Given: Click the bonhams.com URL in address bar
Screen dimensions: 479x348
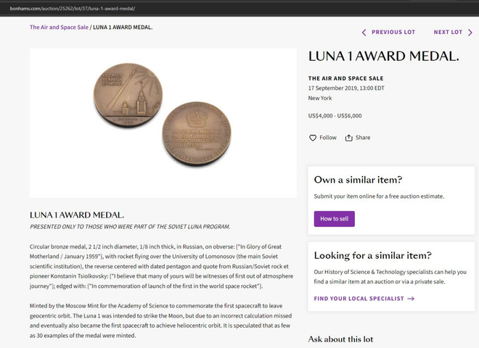Looking at the screenshot, I should [73, 9].
